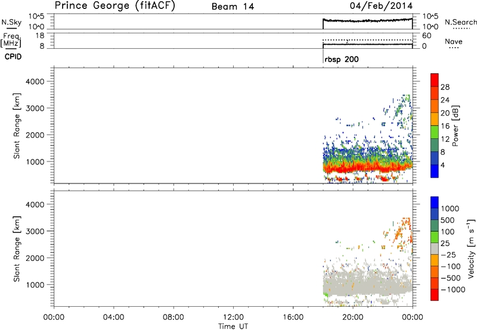Screen dimensions: 477x330
Task: Click the gray segment of Velocity colorbar
Action: point(435,248)
